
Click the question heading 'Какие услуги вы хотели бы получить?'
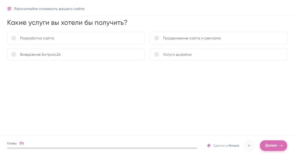pyautogui.click(x=67, y=23)
